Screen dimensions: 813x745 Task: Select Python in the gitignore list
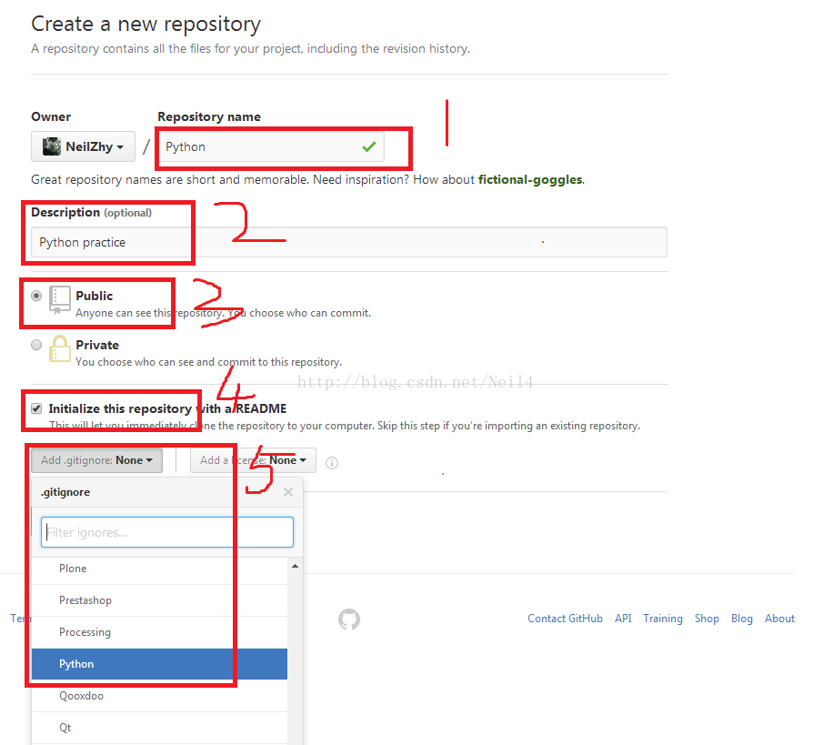click(x=159, y=664)
